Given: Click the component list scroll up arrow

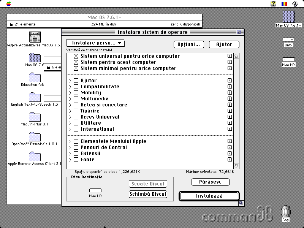Looking at the screenshot, I should (236, 56).
